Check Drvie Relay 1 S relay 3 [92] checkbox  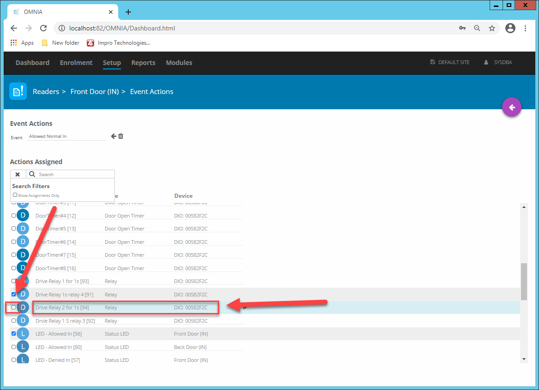[13, 320]
